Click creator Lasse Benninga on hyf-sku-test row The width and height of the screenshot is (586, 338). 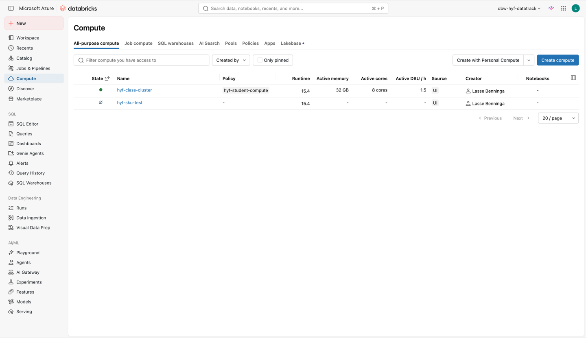[x=485, y=103]
